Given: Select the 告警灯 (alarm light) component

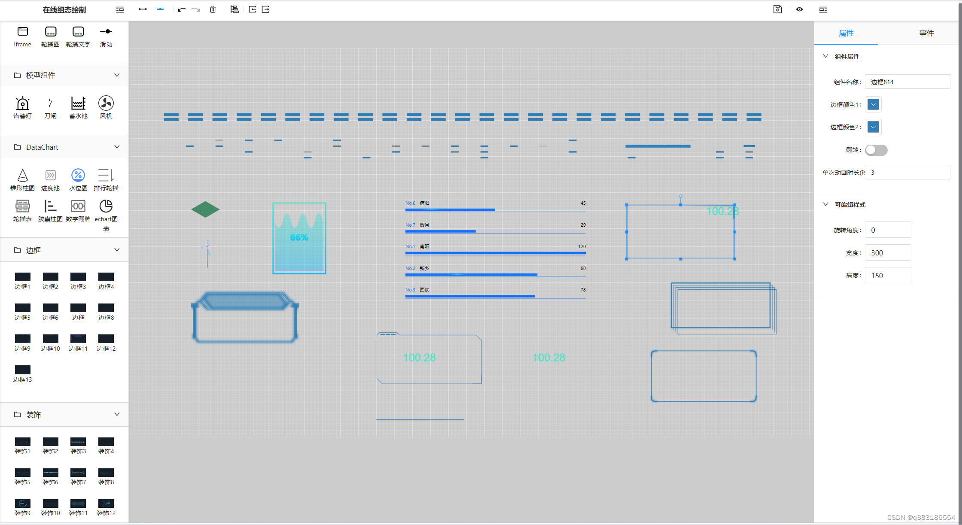Looking at the screenshot, I should tap(22, 106).
